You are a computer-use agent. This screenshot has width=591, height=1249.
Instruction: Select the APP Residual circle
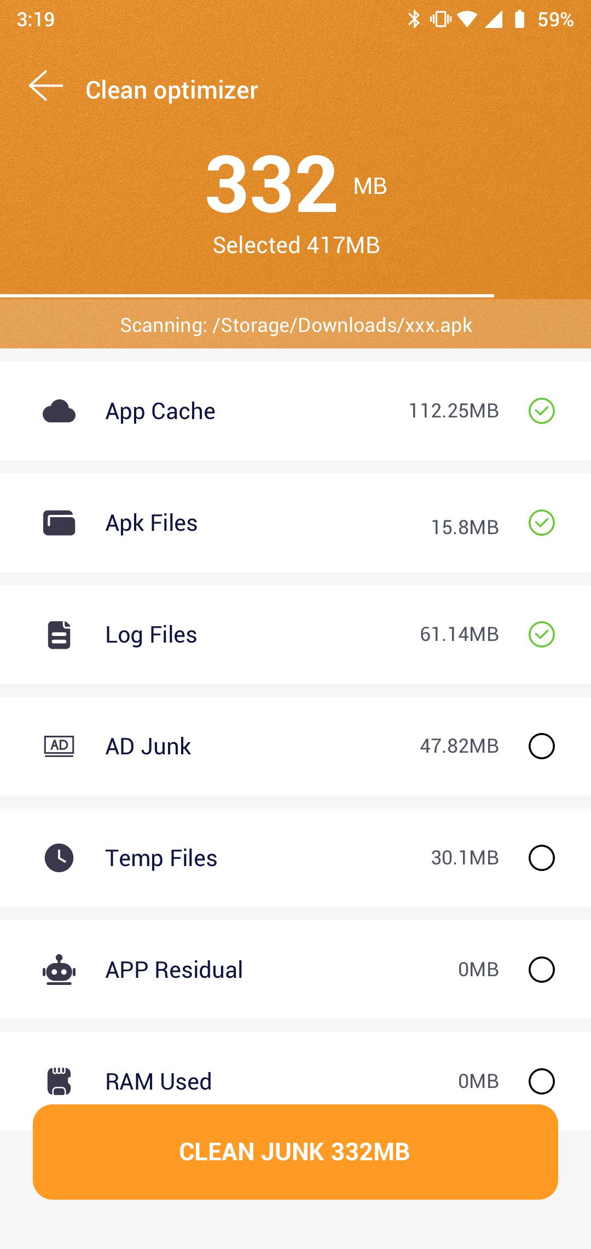click(x=542, y=970)
